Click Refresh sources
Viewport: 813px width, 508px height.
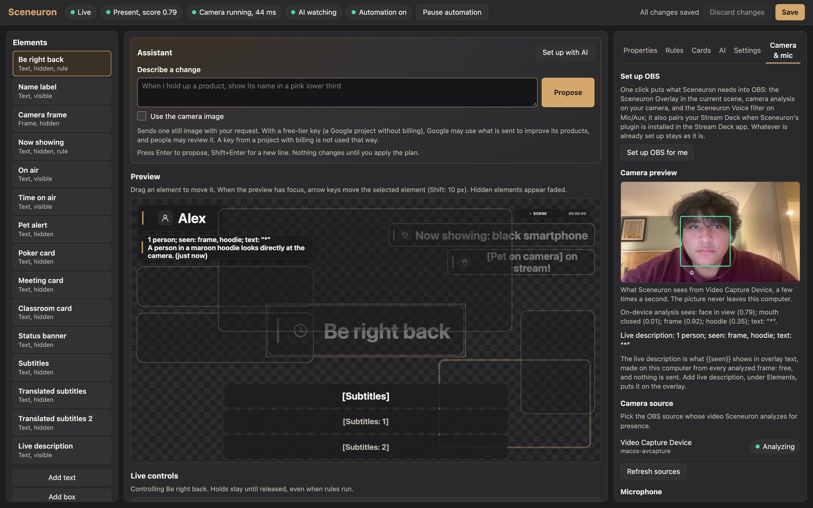[653, 471]
